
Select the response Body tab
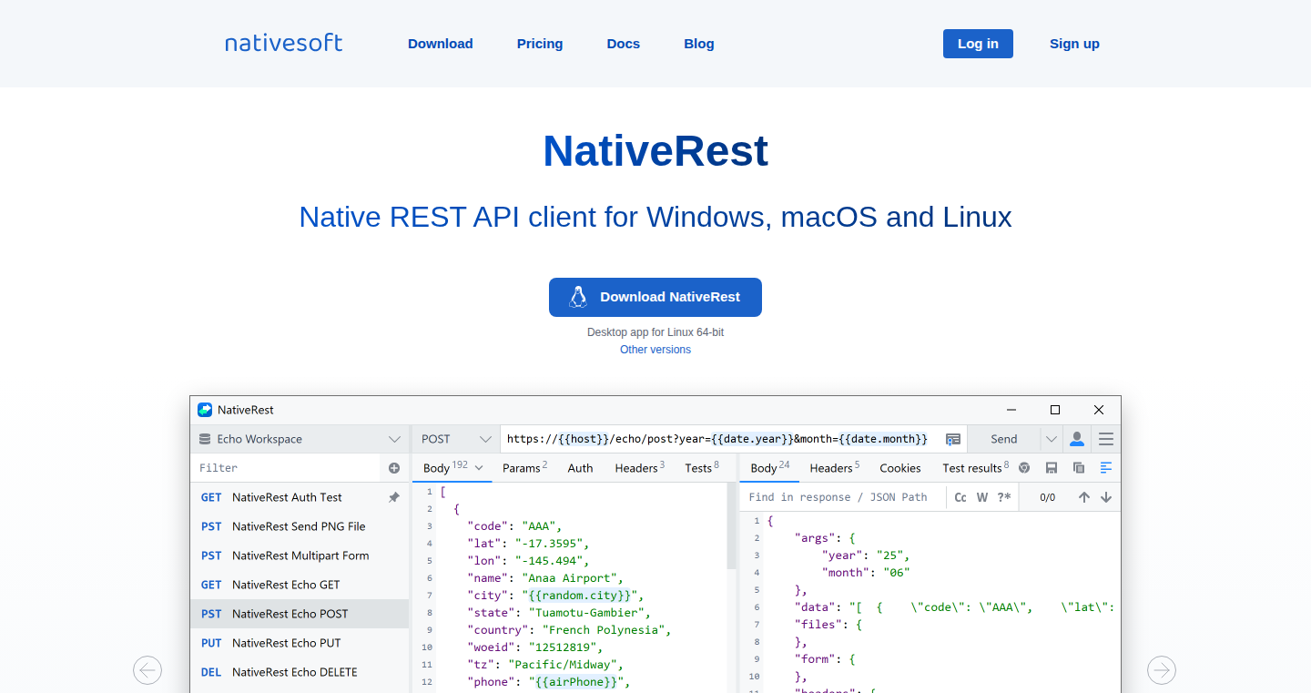(769, 468)
